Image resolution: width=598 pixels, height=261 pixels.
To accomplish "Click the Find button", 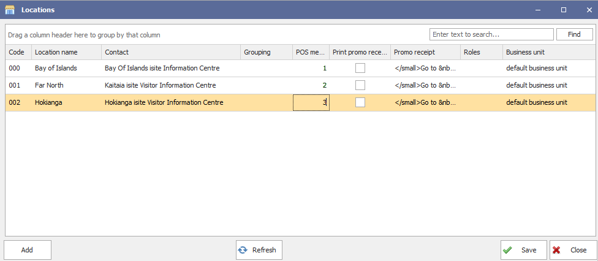I will (x=574, y=34).
